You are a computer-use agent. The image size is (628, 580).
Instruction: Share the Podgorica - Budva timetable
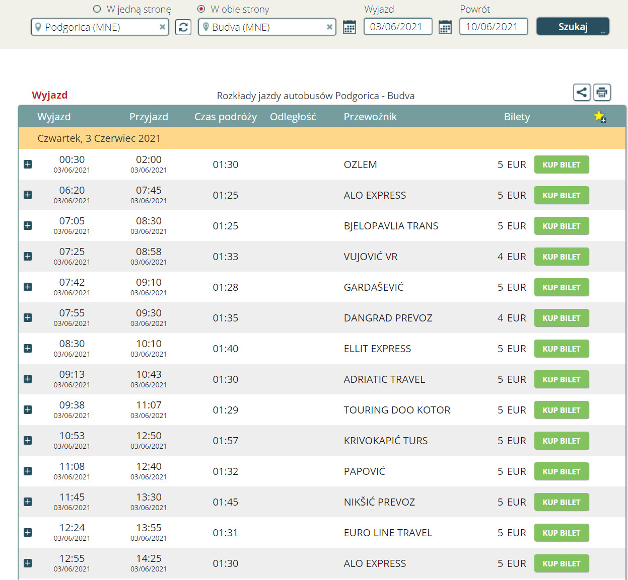[582, 92]
